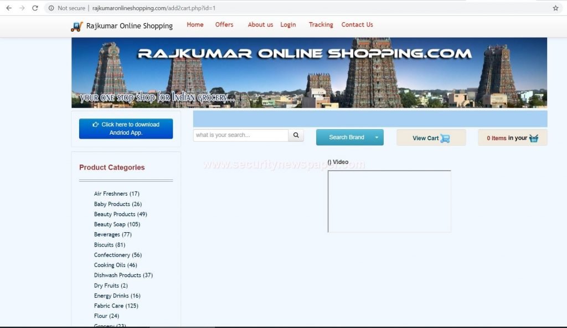Click the Rajkumar Online Shopping banner image

click(x=309, y=73)
